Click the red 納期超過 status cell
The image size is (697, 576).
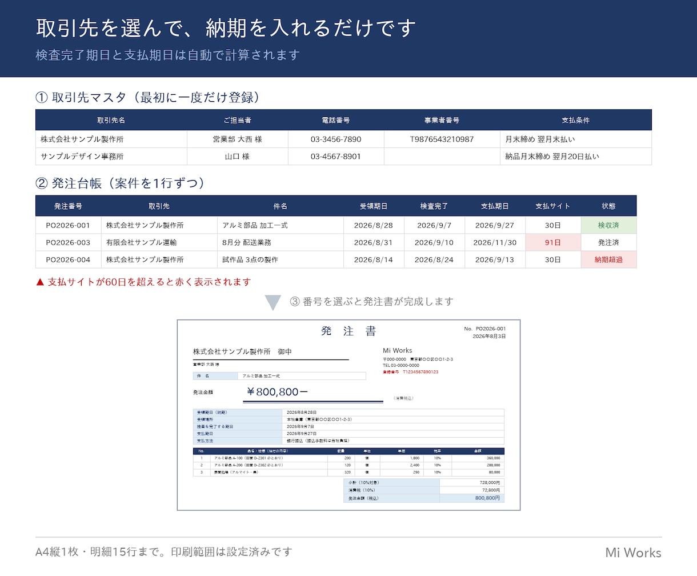tap(608, 259)
